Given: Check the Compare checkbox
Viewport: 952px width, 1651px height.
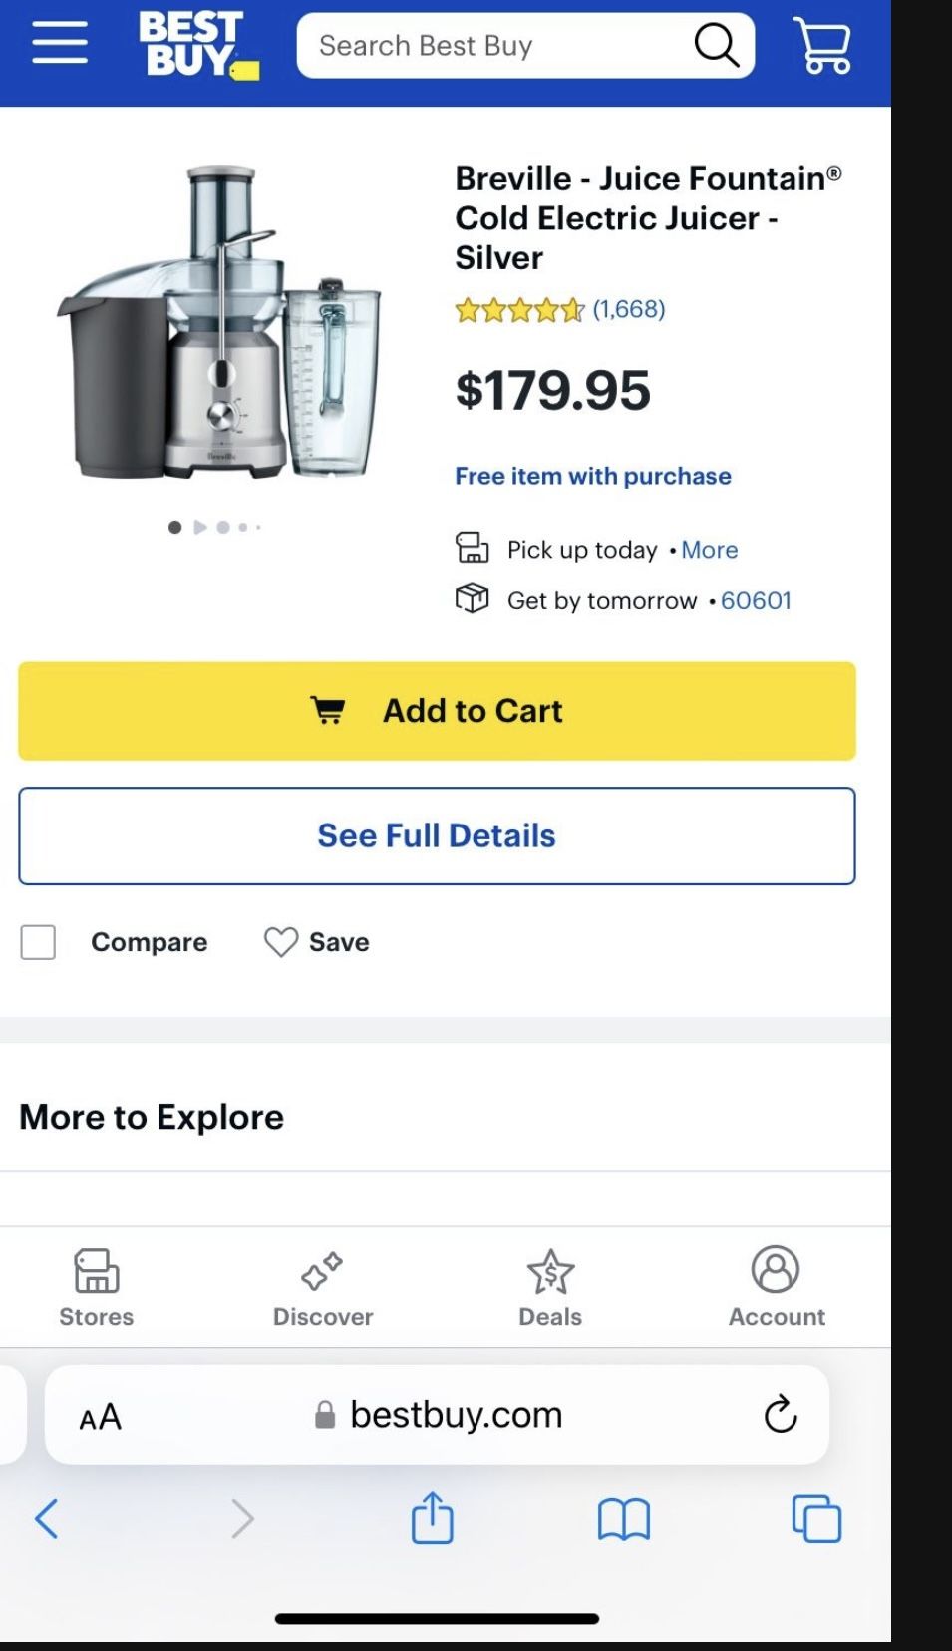Looking at the screenshot, I should click(x=38, y=942).
